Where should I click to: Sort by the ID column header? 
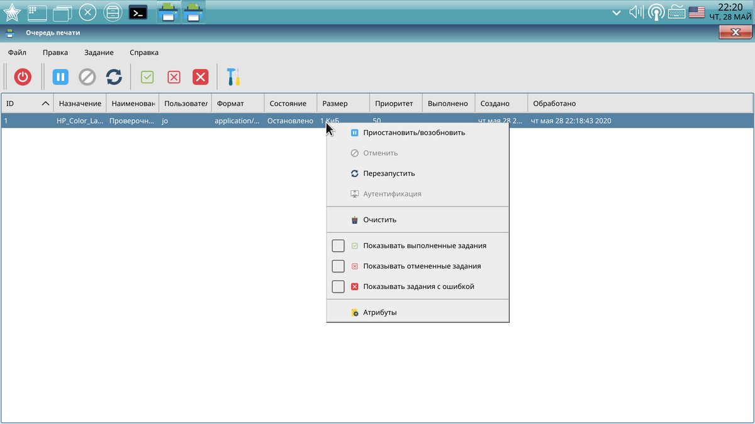[x=27, y=103]
